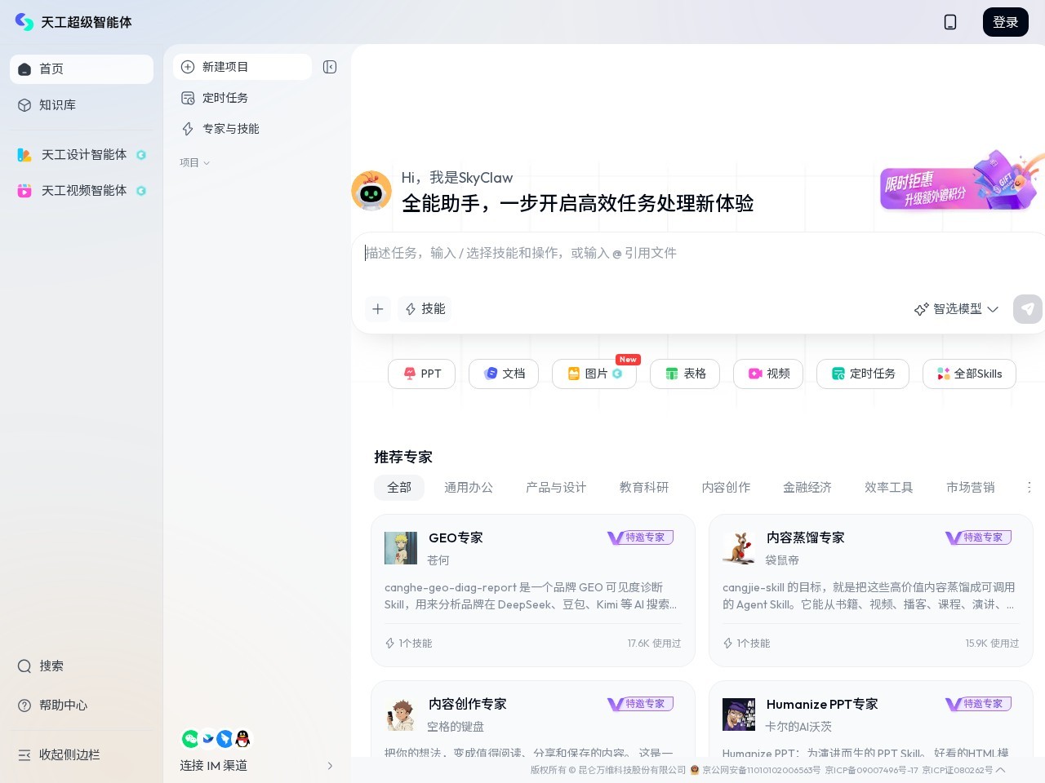Image resolution: width=1045 pixels, height=783 pixels.
Task: Collapse sidebar with 收起侧边栏
Action: [x=82, y=755]
